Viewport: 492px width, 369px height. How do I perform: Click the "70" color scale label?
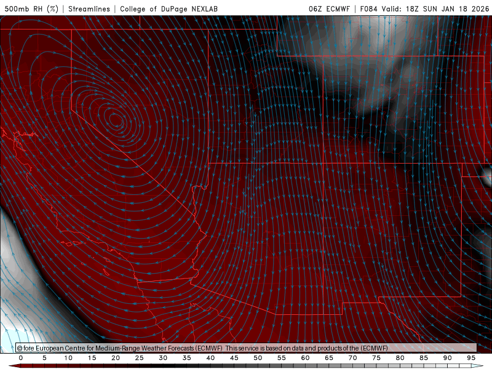click(x=352, y=358)
